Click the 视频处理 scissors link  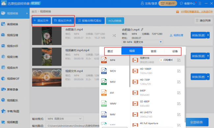[x=176, y=35]
